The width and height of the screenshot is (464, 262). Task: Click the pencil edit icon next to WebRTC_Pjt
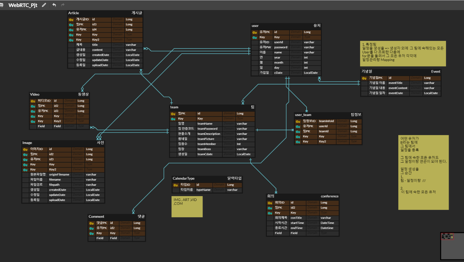click(x=44, y=5)
